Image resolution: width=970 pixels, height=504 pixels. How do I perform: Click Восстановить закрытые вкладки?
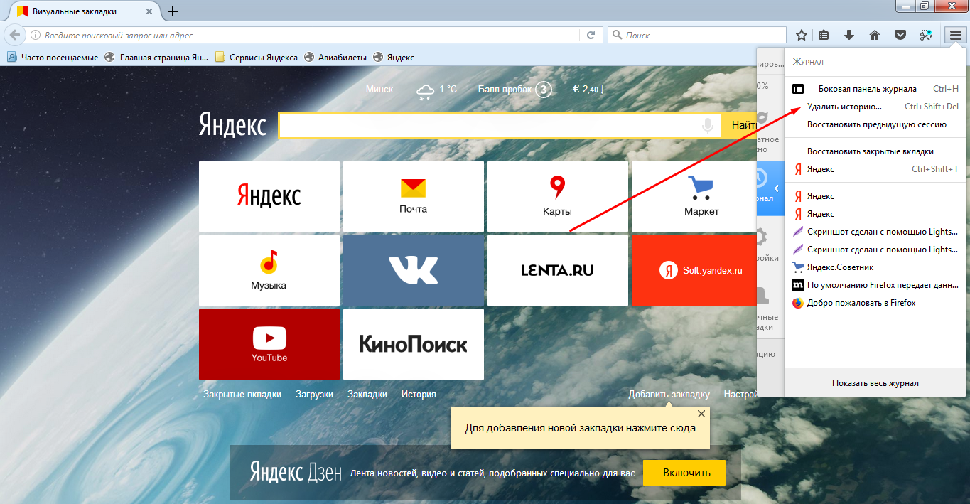[x=875, y=151]
